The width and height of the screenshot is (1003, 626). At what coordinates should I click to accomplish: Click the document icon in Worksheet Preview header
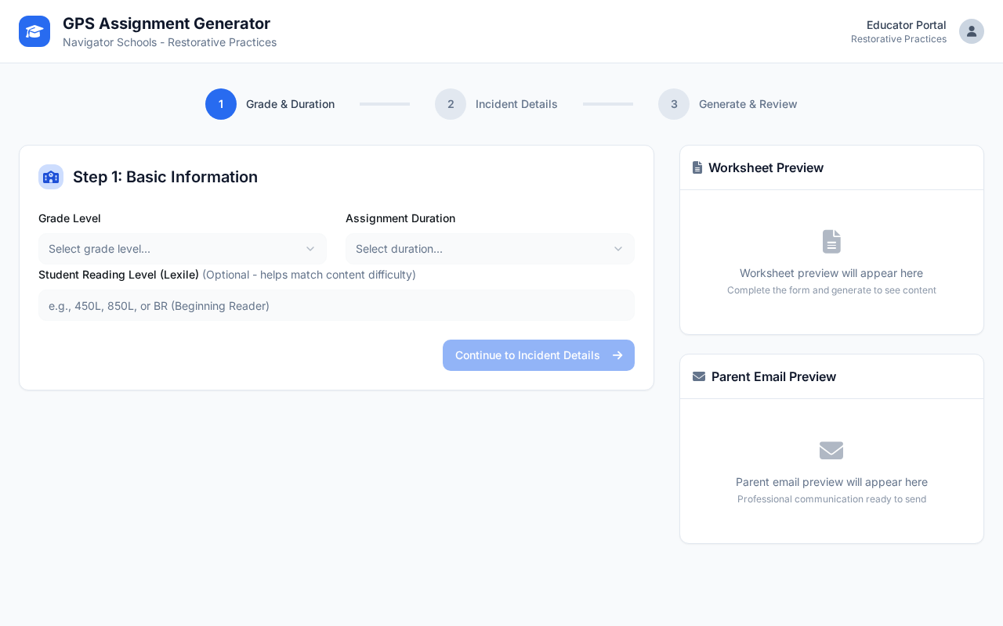coord(697,167)
